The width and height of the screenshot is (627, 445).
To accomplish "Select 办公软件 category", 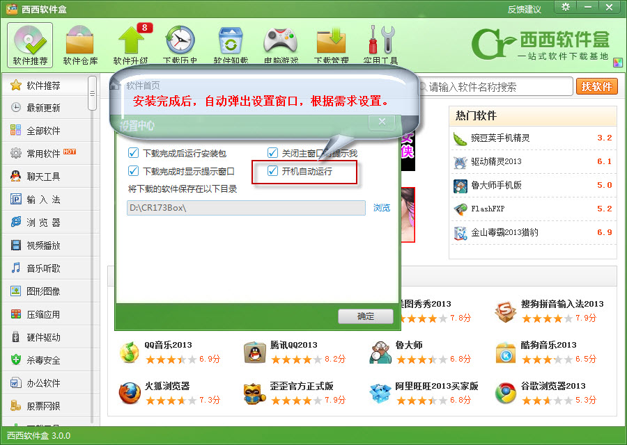I will [x=45, y=383].
